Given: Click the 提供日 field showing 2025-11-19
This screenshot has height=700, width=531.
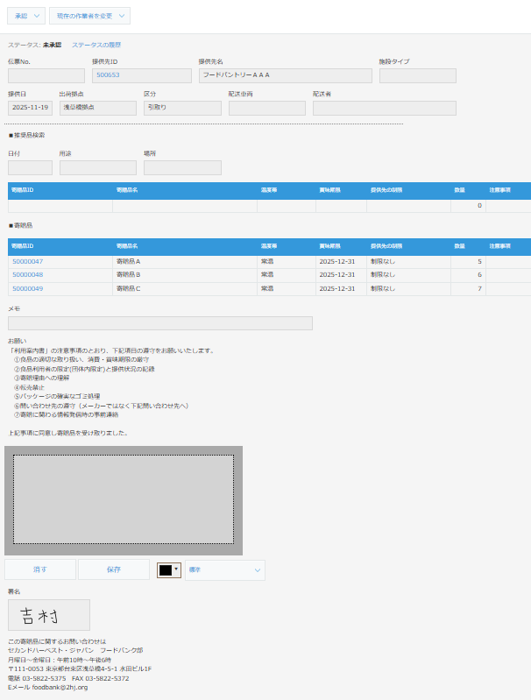Looking at the screenshot, I should coord(30,108).
